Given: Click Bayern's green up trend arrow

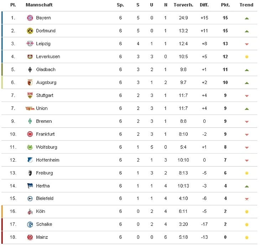Looking at the screenshot, I should (246, 18).
